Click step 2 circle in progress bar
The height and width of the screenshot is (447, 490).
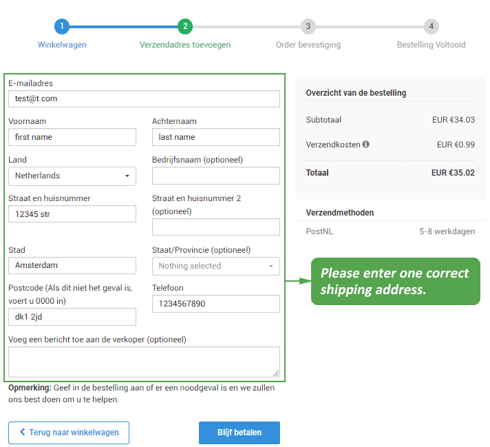point(184,27)
